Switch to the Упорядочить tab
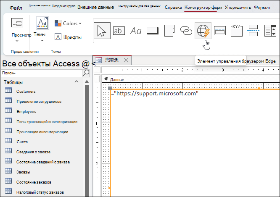The width and height of the screenshot is (280, 197). pos(238,8)
